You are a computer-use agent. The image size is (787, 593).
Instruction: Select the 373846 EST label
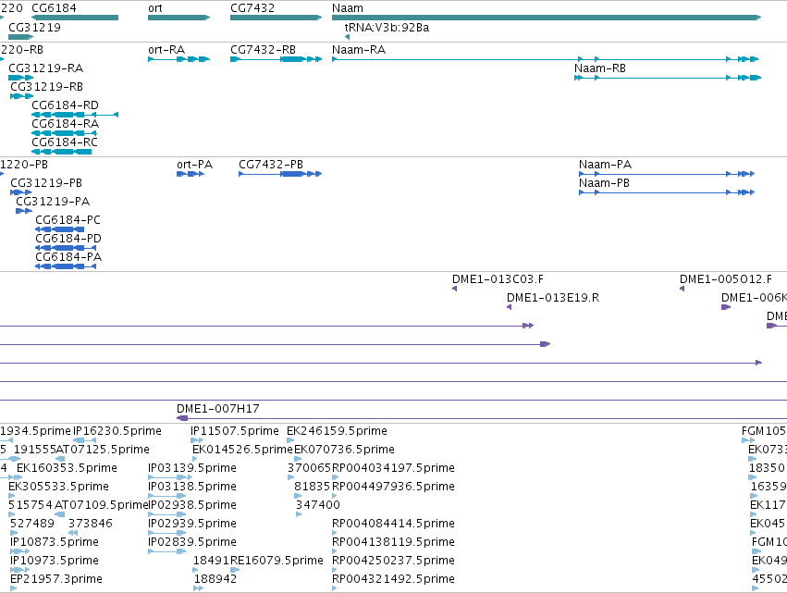[x=91, y=524]
